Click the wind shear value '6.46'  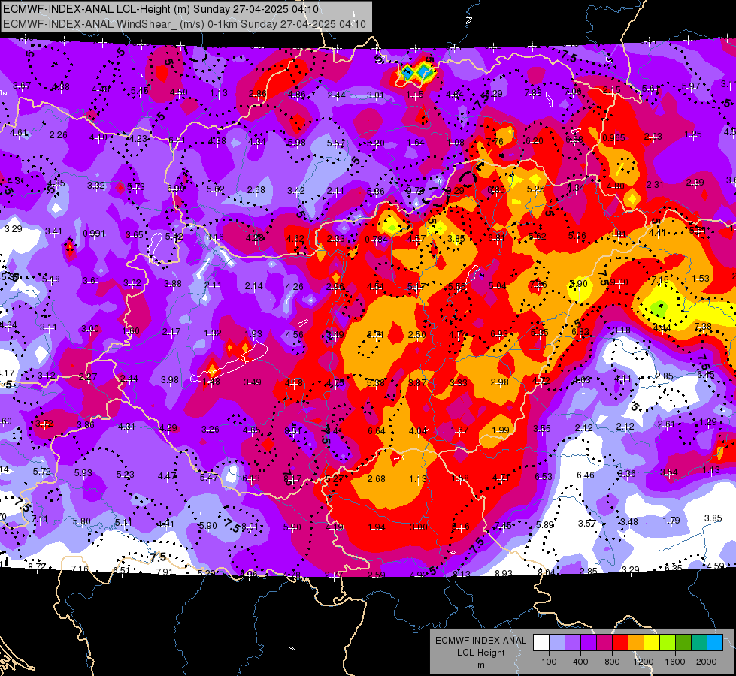pos(586,475)
